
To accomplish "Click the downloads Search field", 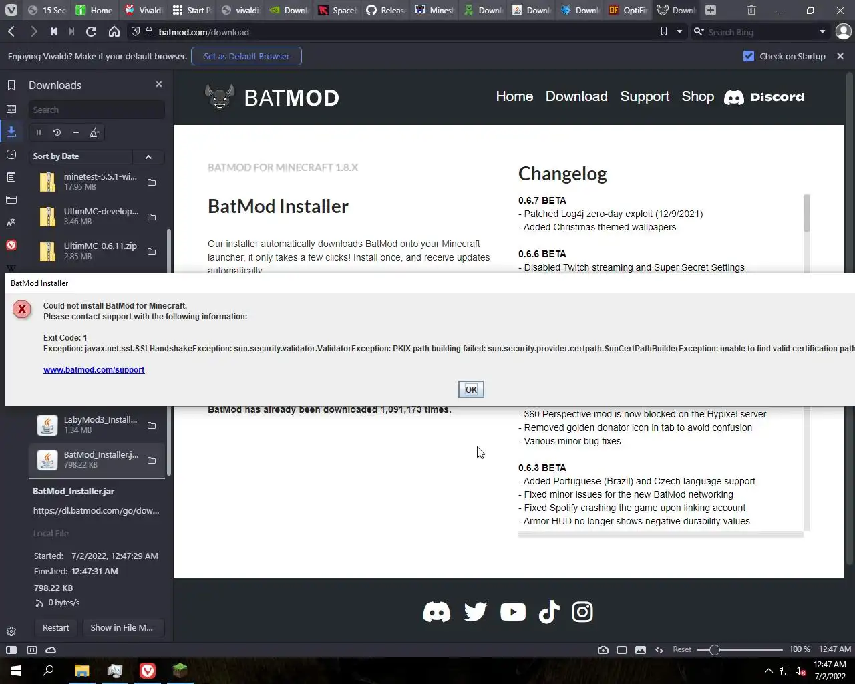I will coord(96,110).
